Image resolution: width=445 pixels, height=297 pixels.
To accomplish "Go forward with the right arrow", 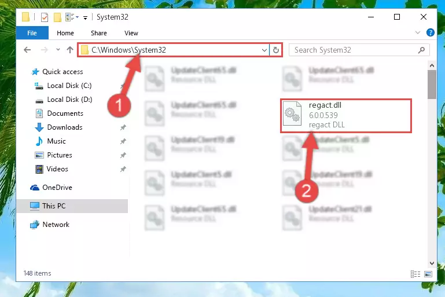I will click(45, 50).
